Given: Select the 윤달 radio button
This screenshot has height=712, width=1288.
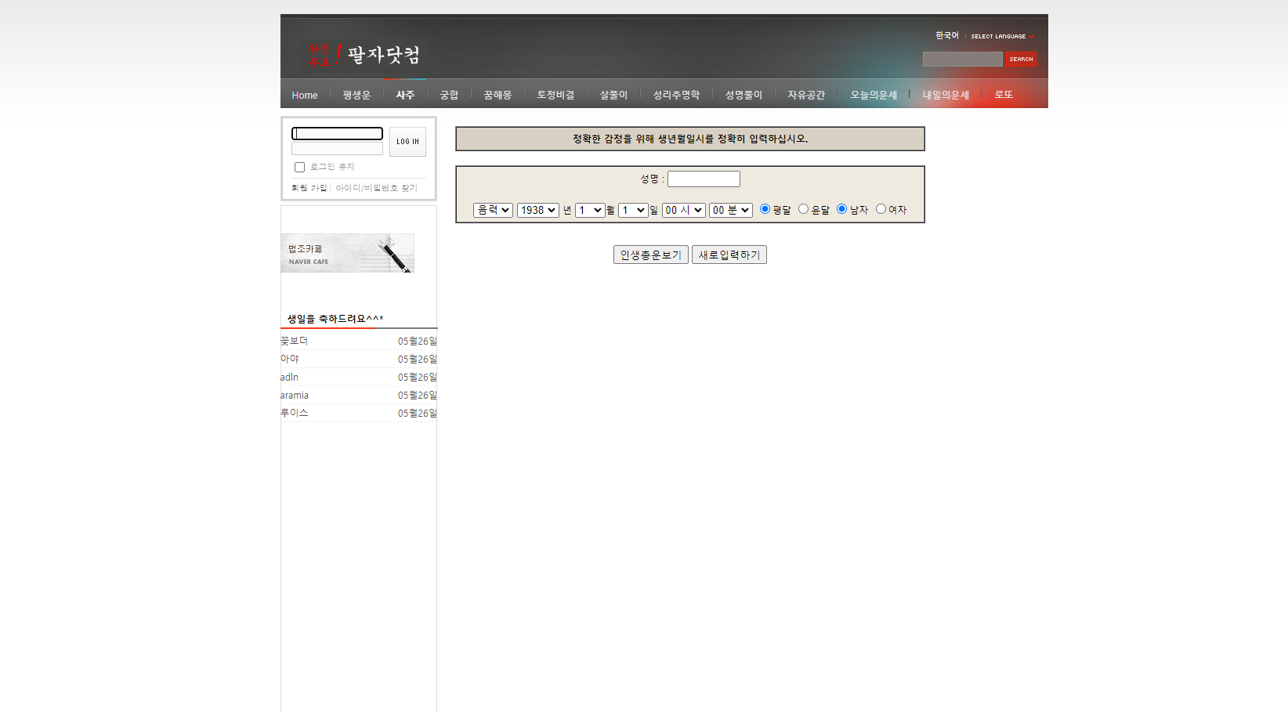Looking at the screenshot, I should tap(803, 209).
